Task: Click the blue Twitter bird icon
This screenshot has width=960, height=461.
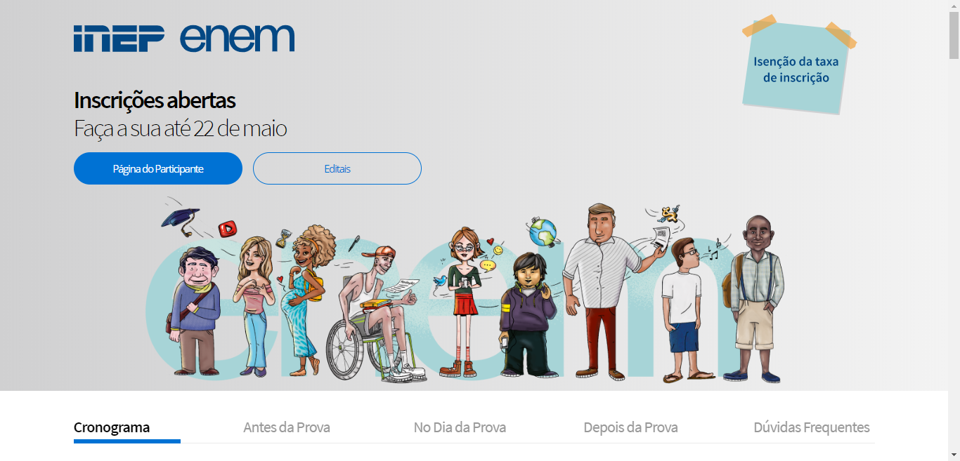Action: coord(440,281)
